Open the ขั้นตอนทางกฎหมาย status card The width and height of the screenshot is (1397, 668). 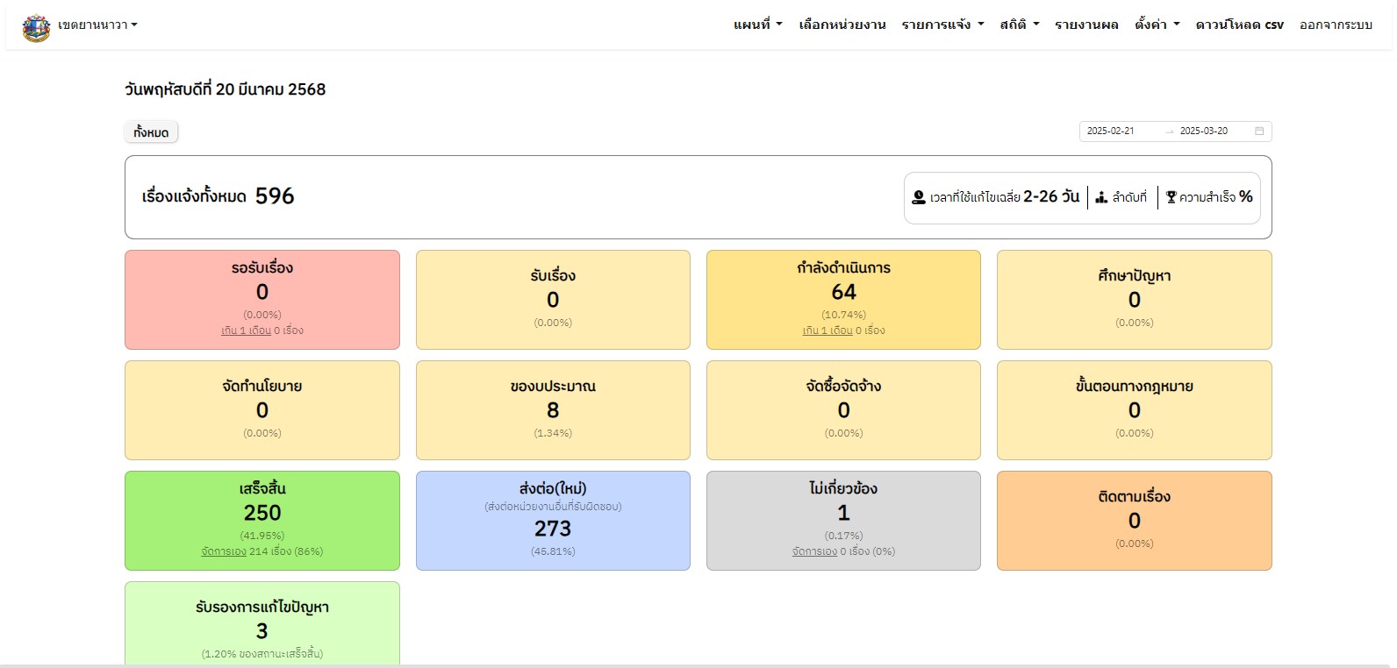1135,410
